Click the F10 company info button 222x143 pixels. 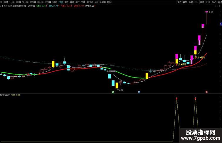click(x=208, y=2)
